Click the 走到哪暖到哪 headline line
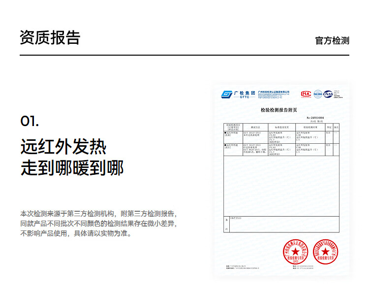 click(72, 168)
